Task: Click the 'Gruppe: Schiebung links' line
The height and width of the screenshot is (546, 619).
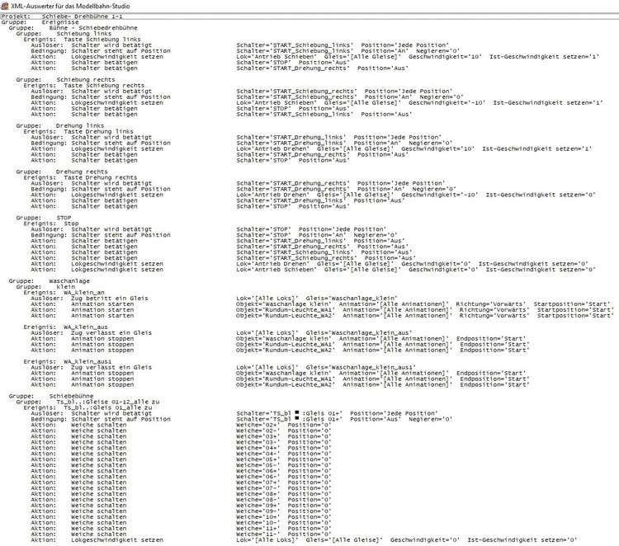Action: tap(64, 34)
